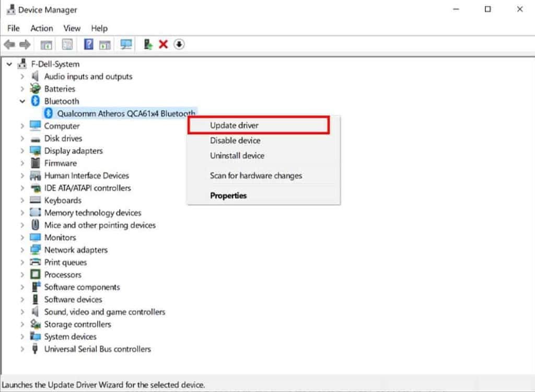Viewport: 535px width, 392px height.
Task: Click the Batteries category icon
Action: [x=35, y=88]
